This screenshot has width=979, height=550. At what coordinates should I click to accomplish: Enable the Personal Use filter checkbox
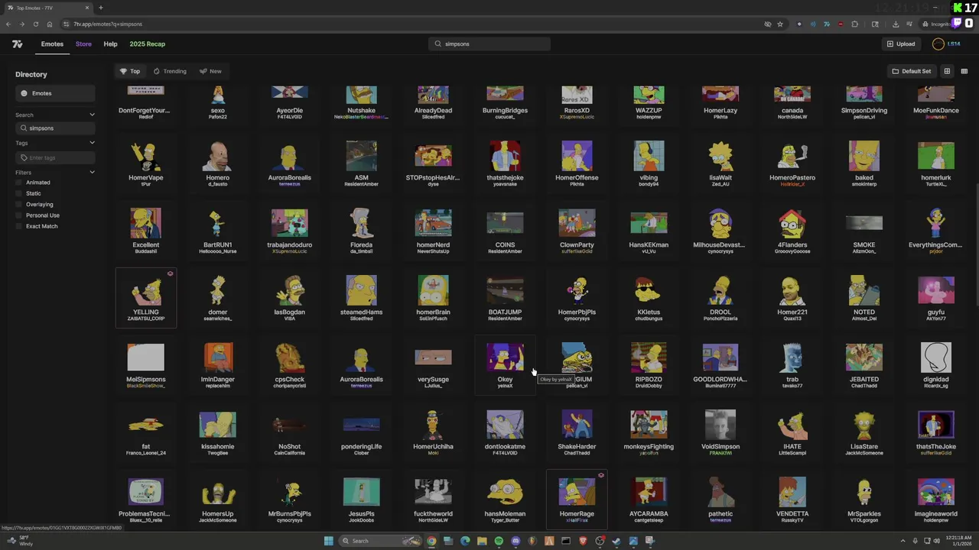click(20, 215)
